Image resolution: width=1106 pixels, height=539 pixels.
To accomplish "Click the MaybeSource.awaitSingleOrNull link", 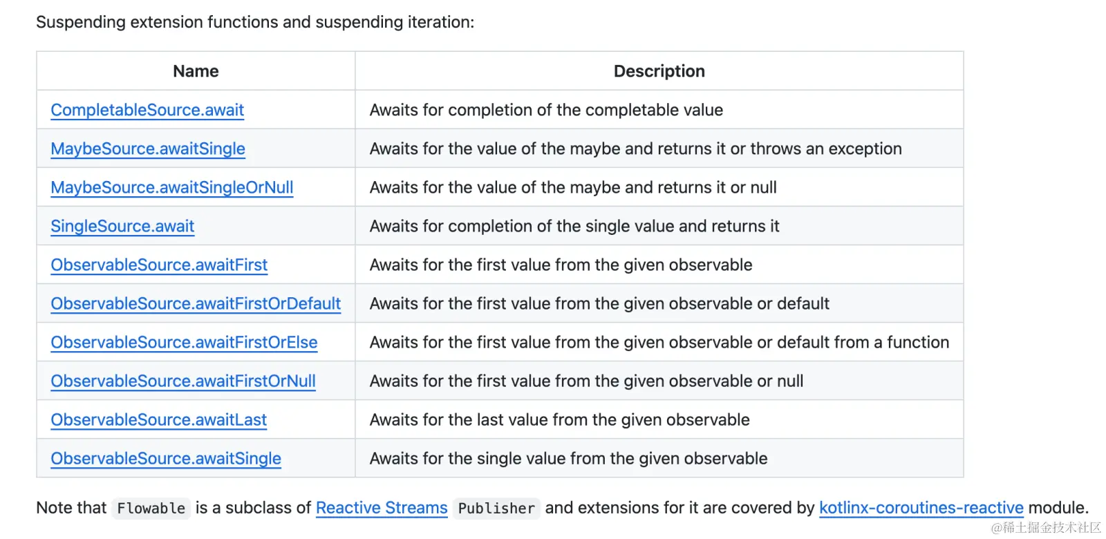I will tap(172, 187).
